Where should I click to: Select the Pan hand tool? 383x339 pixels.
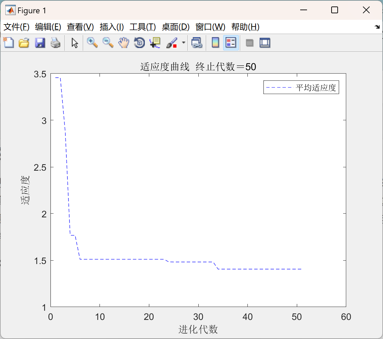coord(124,43)
